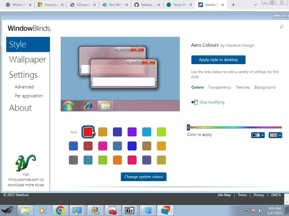
Task: Open Advanced settings in sidebar
Action: [x=24, y=87]
